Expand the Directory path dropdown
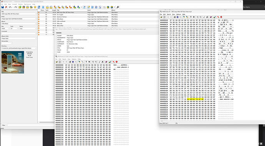This screenshot has width=265, height=146. click(x=36, y=48)
